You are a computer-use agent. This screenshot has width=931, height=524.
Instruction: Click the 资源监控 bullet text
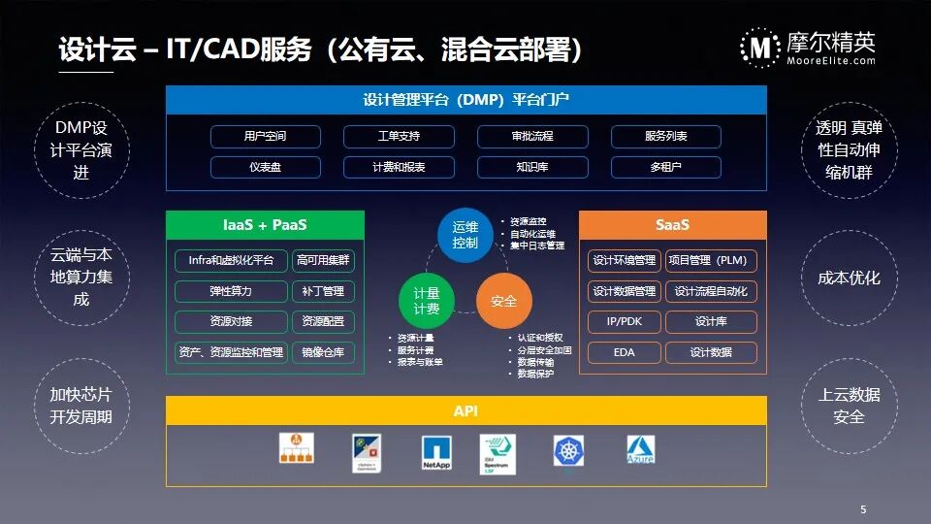coord(528,221)
